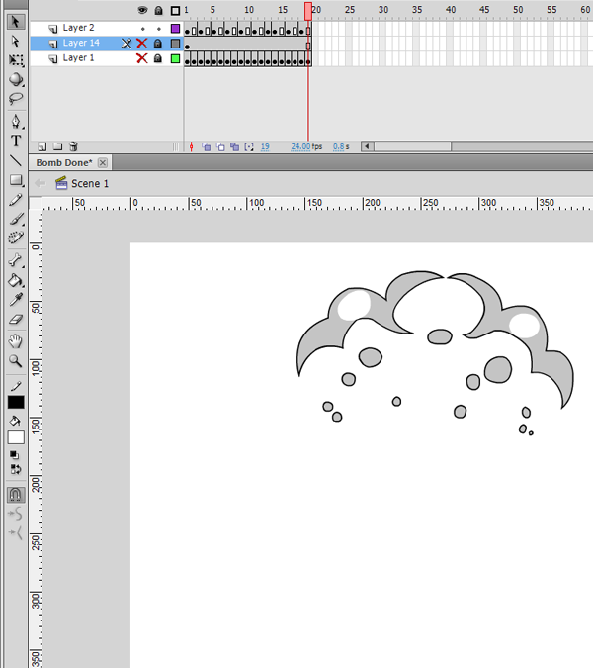Select the Eyedropper tool
The image size is (593, 668).
coord(16,300)
